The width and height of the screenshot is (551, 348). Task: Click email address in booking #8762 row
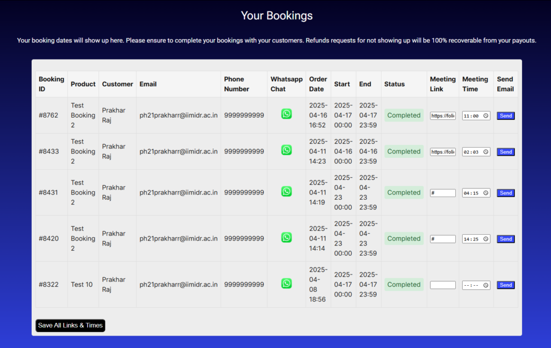179,115
